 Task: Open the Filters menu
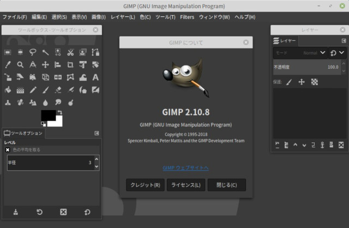tap(187, 17)
